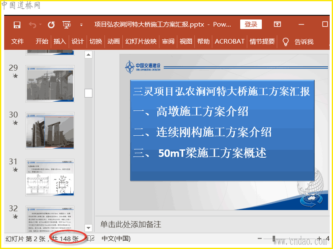Viewport: 333px width, 249px height.
Task: Open Customize Quick Access Toolbar dropdown
Action: coord(81,25)
